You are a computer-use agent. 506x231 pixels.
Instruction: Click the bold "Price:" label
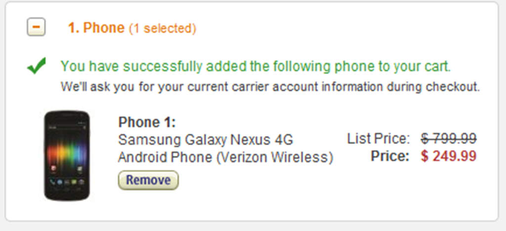(x=390, y=156)
